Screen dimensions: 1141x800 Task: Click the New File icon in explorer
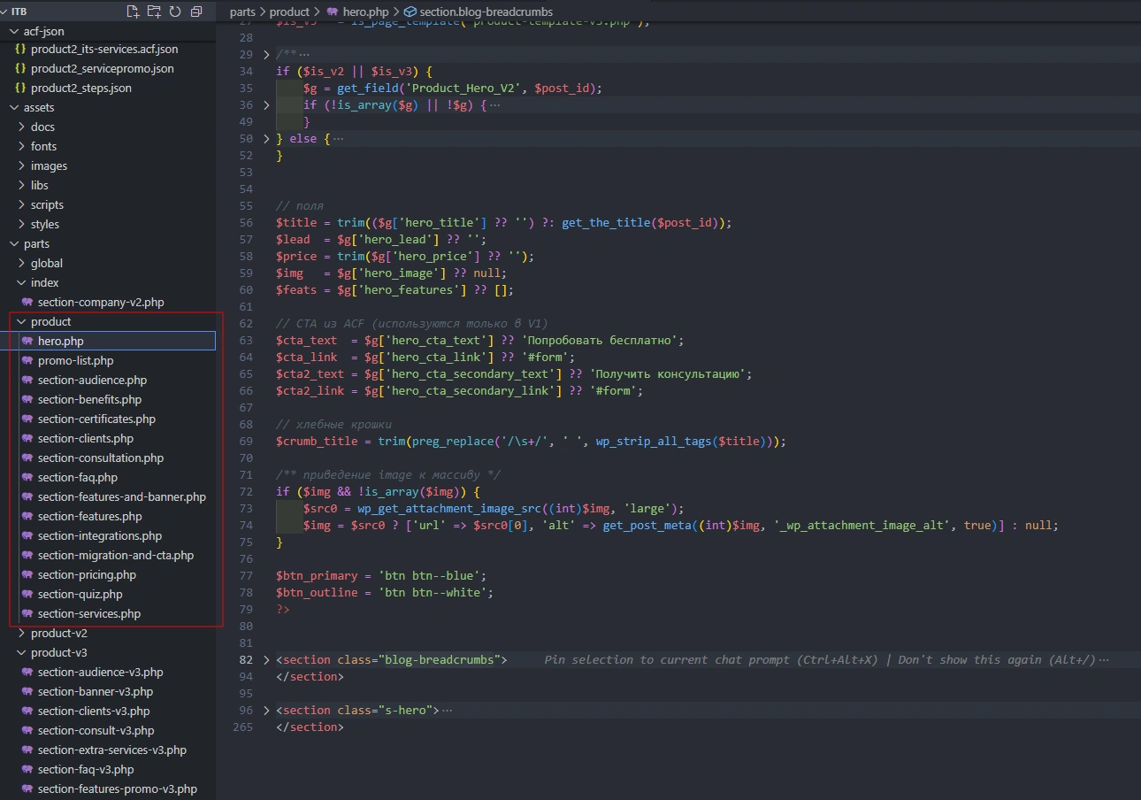pos(133,12)
